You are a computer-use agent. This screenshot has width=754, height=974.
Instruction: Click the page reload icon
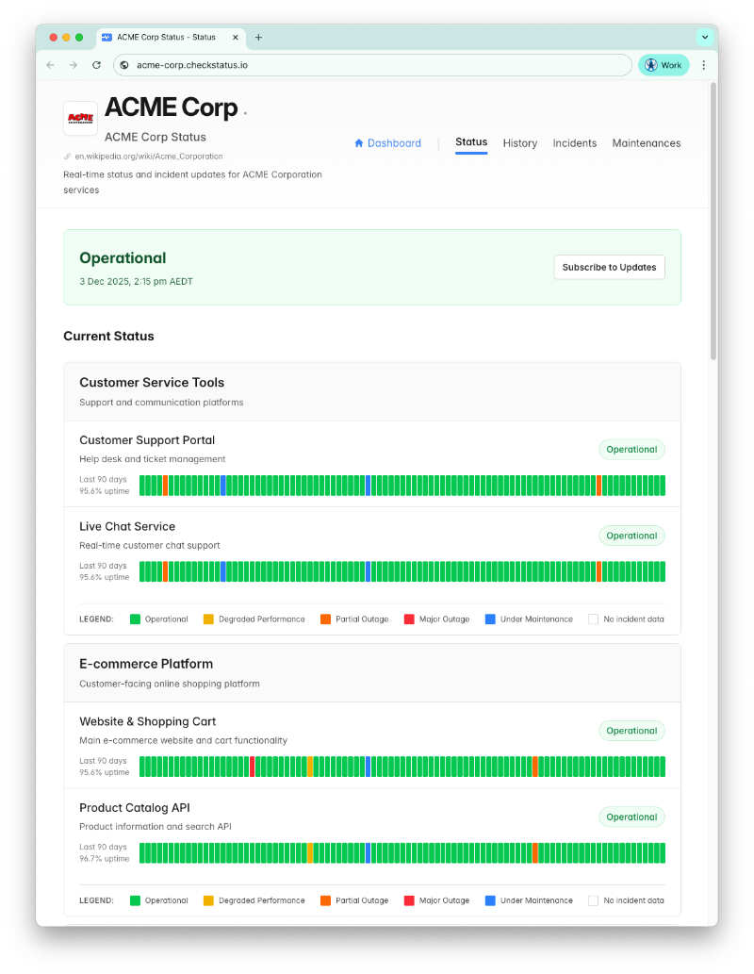(x=97, y=64)
